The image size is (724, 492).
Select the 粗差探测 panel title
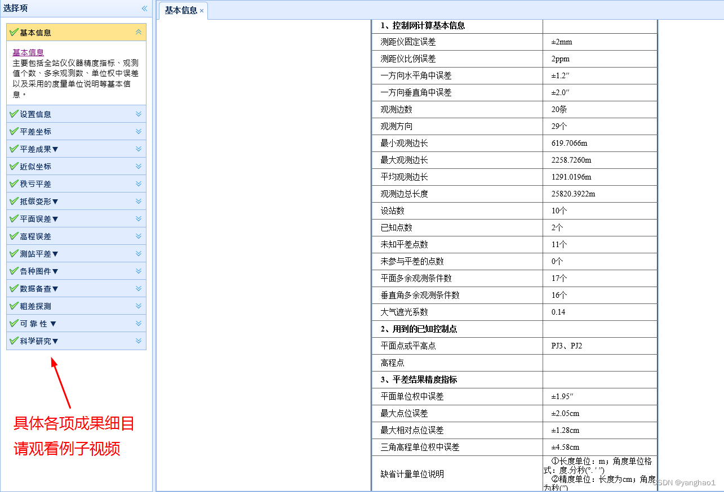35,306
